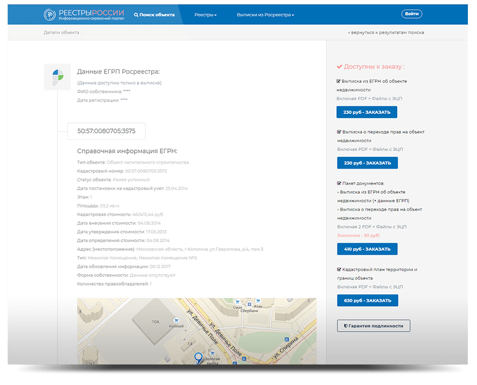Click the magnifier icon in Поиск объекта
This screenshot has width=477, height=385.
click(x=136, y=15)
